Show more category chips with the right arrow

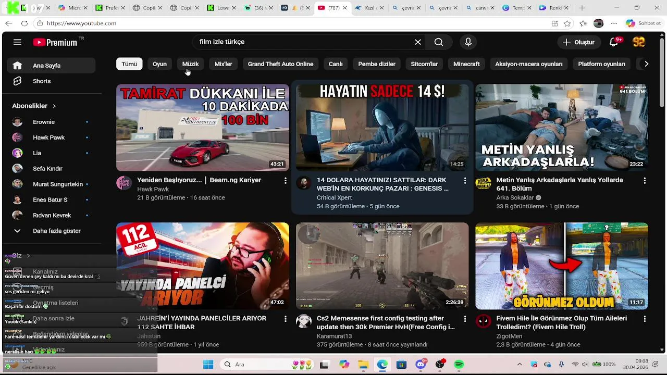(646, 64)
